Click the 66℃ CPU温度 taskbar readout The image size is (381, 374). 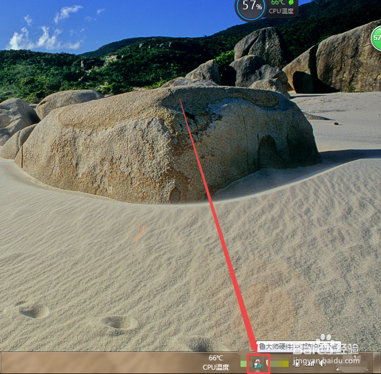[216, 363]
